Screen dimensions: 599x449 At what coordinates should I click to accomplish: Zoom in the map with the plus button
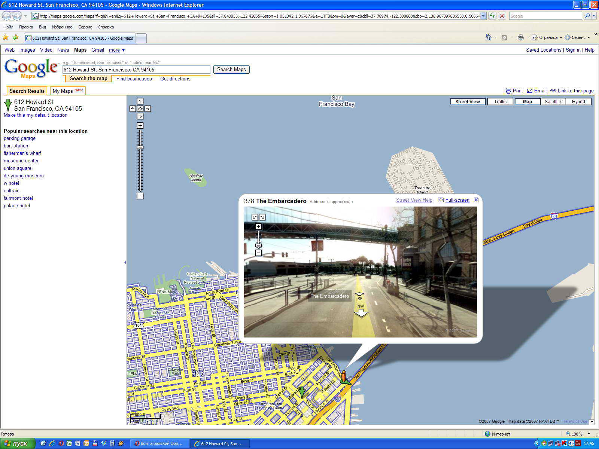(x=140, y=126)
